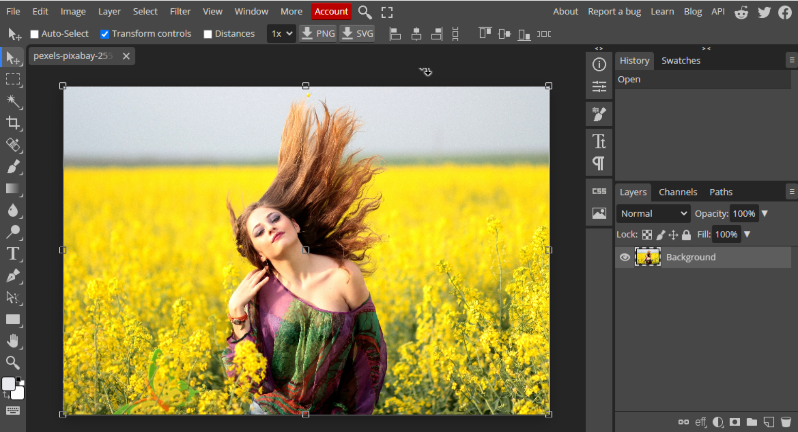Open the Normal blend mode dropdown

(653, 214)
